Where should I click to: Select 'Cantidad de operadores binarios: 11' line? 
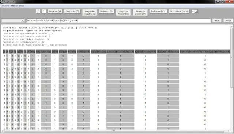tap(28, 33)
